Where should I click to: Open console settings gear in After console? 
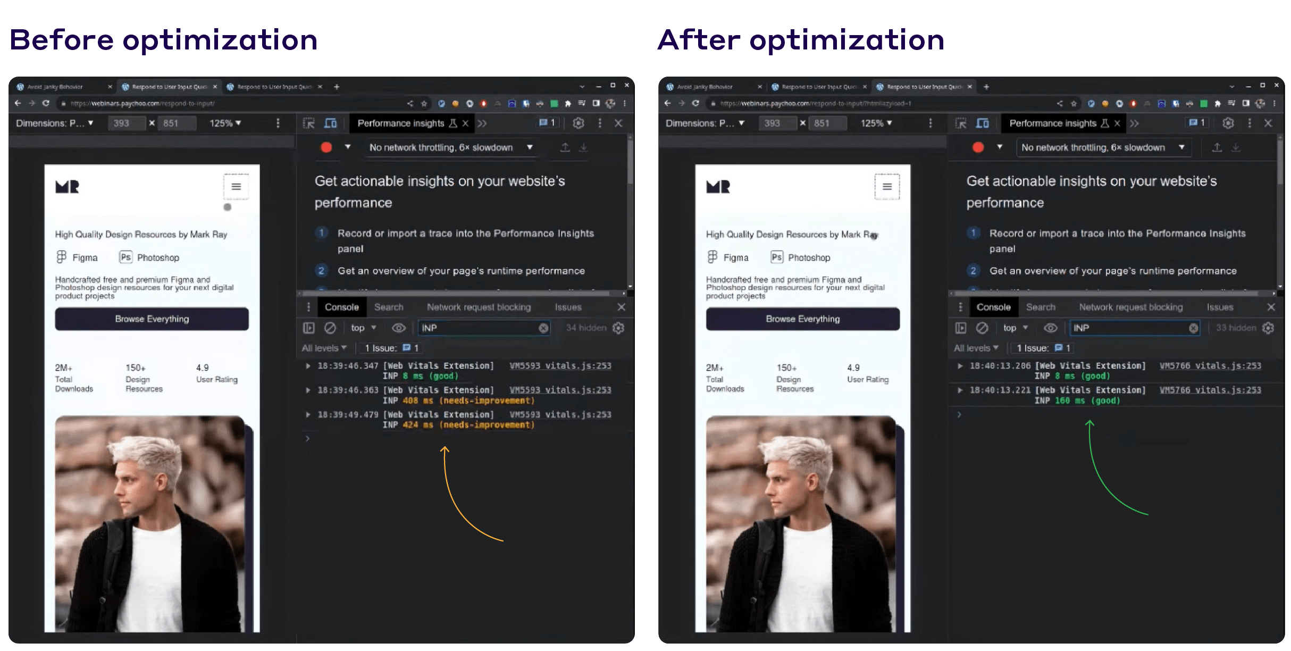pos(1268,328)
